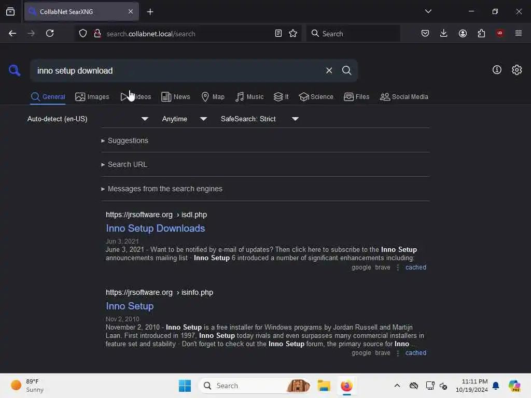Reload the page

pos(50,33)
